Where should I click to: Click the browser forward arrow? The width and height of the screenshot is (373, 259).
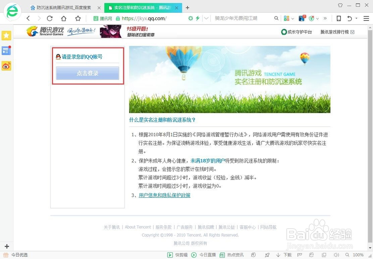(x=39, y=18)
